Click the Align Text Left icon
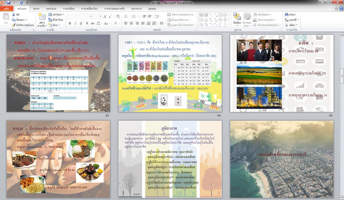The image size is (344, 200). (126, 23)
